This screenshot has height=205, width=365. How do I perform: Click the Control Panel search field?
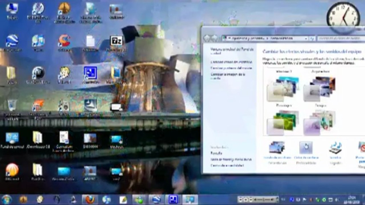pos(341,38)
